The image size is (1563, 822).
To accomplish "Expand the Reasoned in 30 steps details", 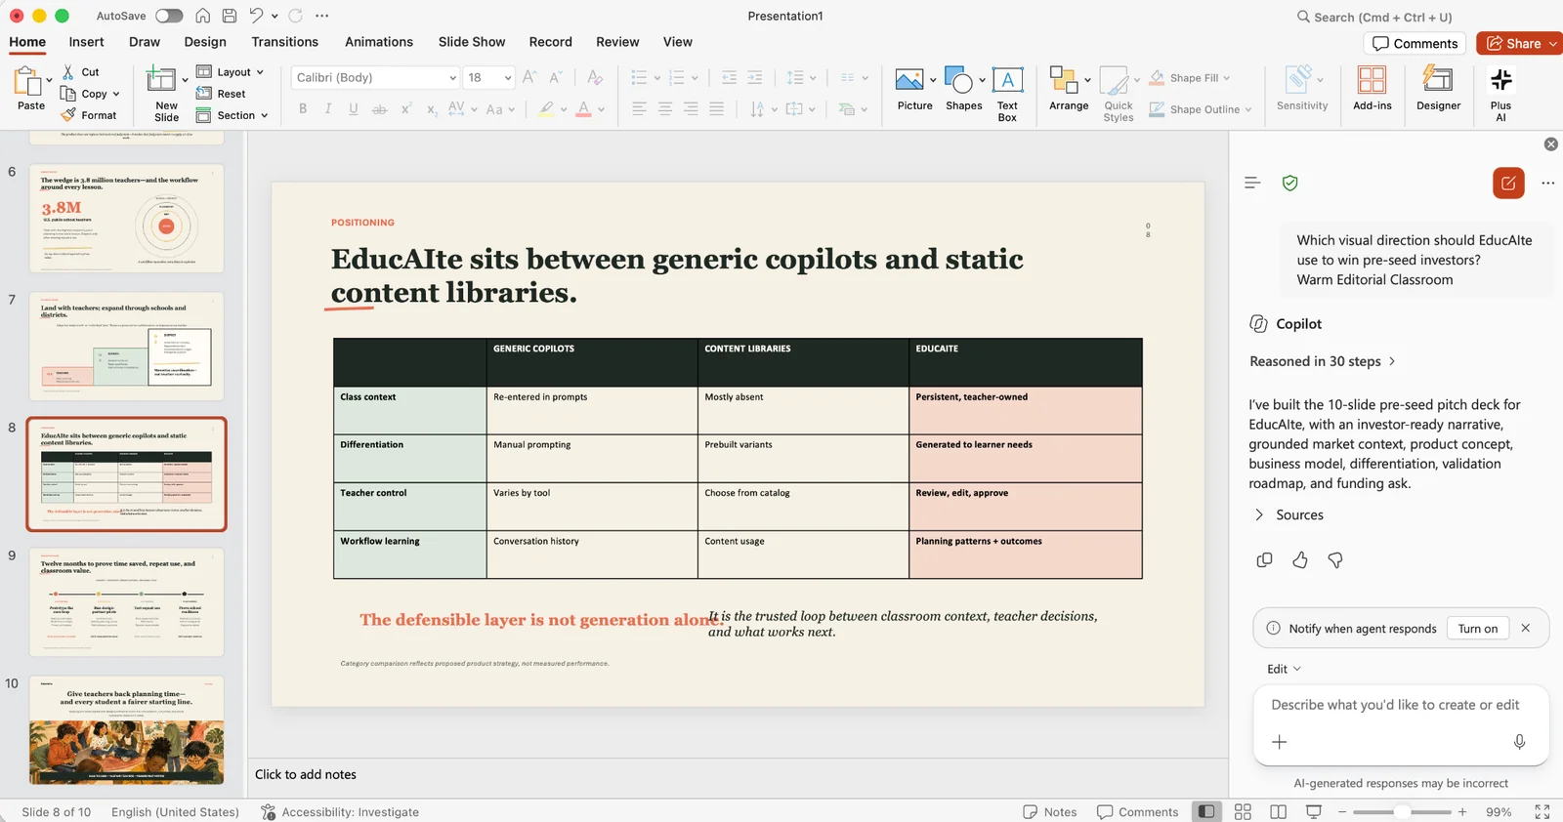I will (1323, 361).
